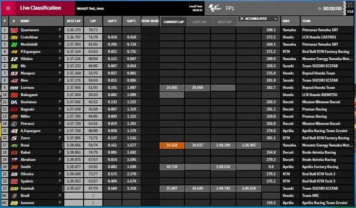
Task: Click Rabat's number 53 badge
Action: (14, 153)
